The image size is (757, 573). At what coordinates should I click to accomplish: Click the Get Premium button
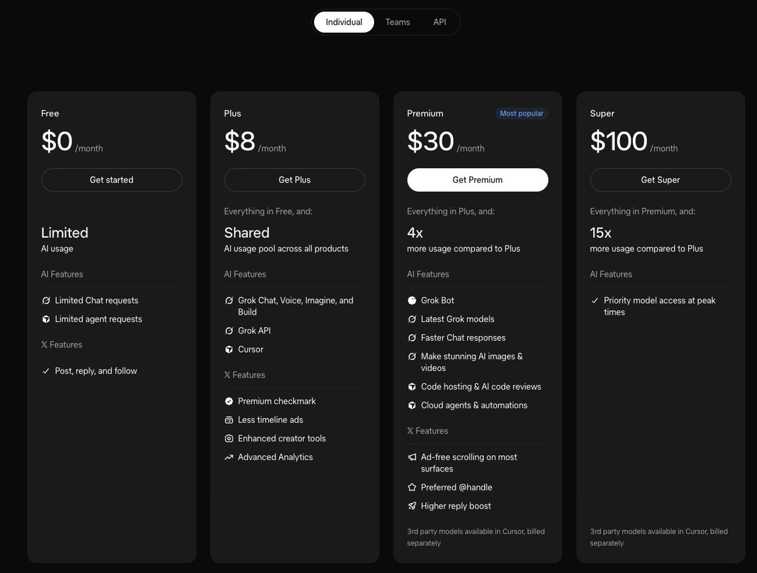(478, 180)
